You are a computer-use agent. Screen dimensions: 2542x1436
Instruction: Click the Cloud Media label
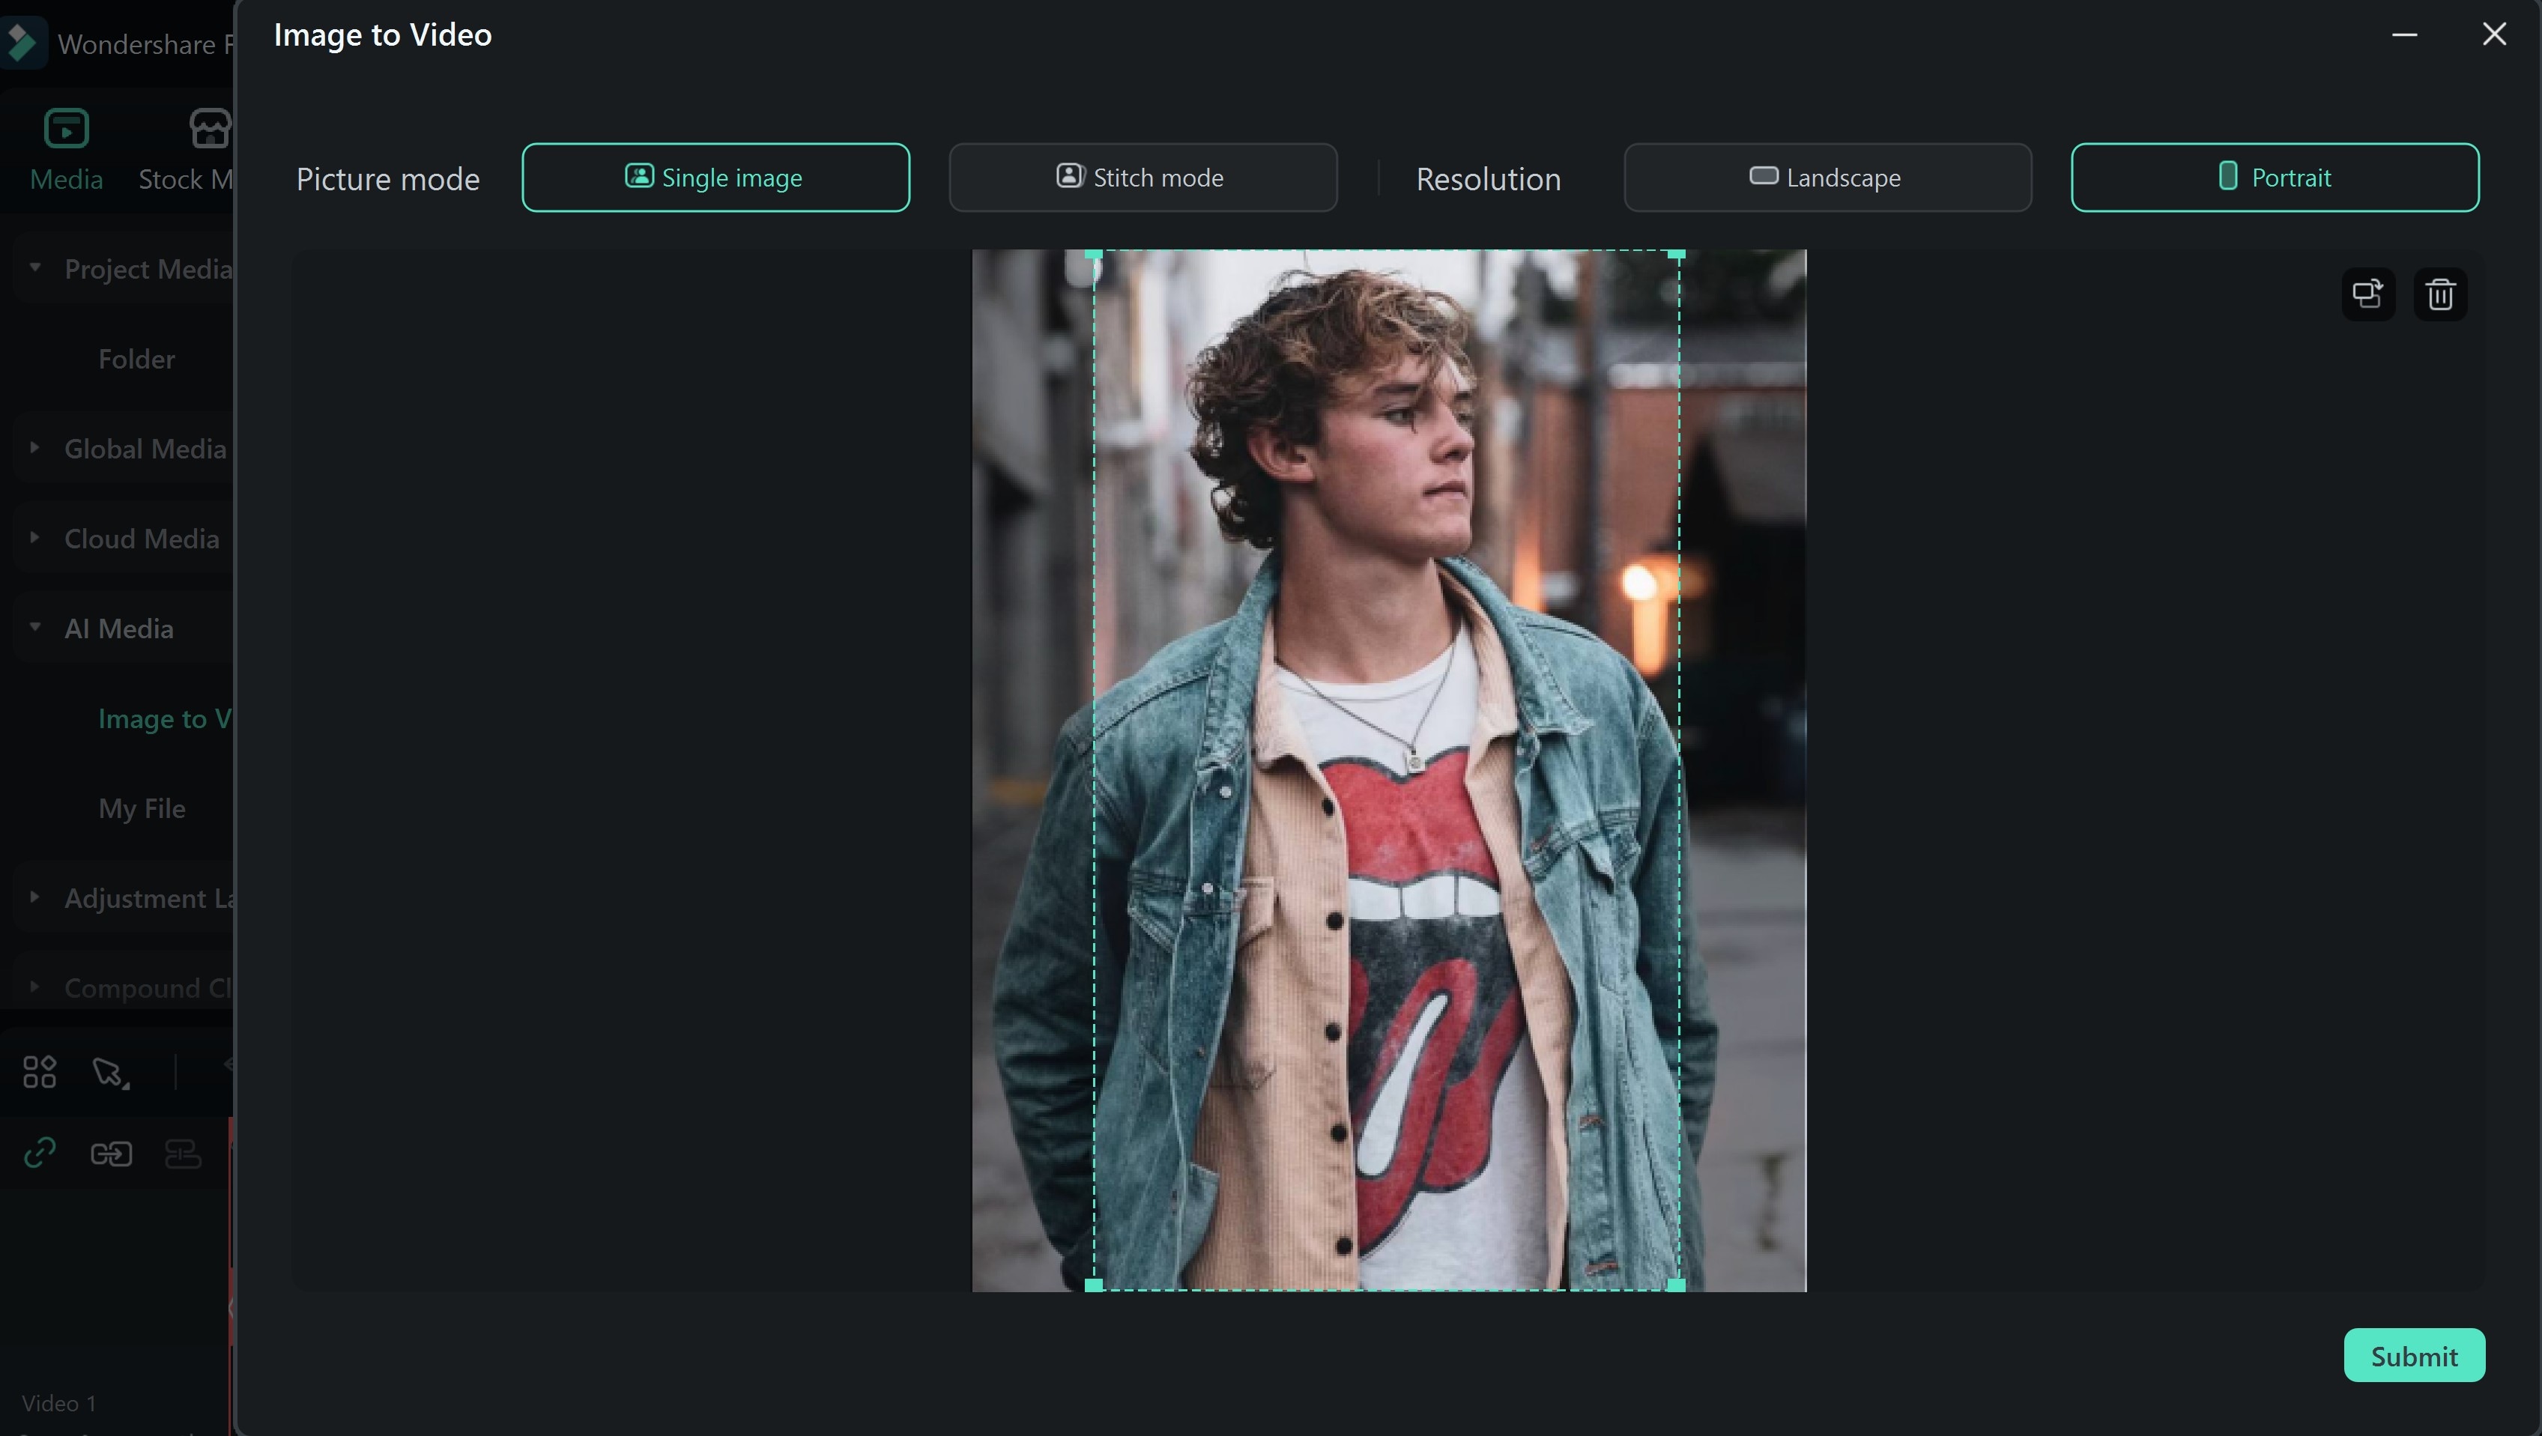pos(142,539)
